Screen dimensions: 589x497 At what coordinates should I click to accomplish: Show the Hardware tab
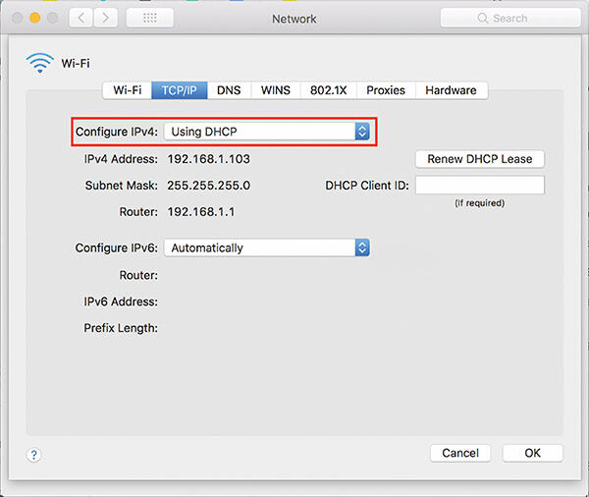coord(451,90)
